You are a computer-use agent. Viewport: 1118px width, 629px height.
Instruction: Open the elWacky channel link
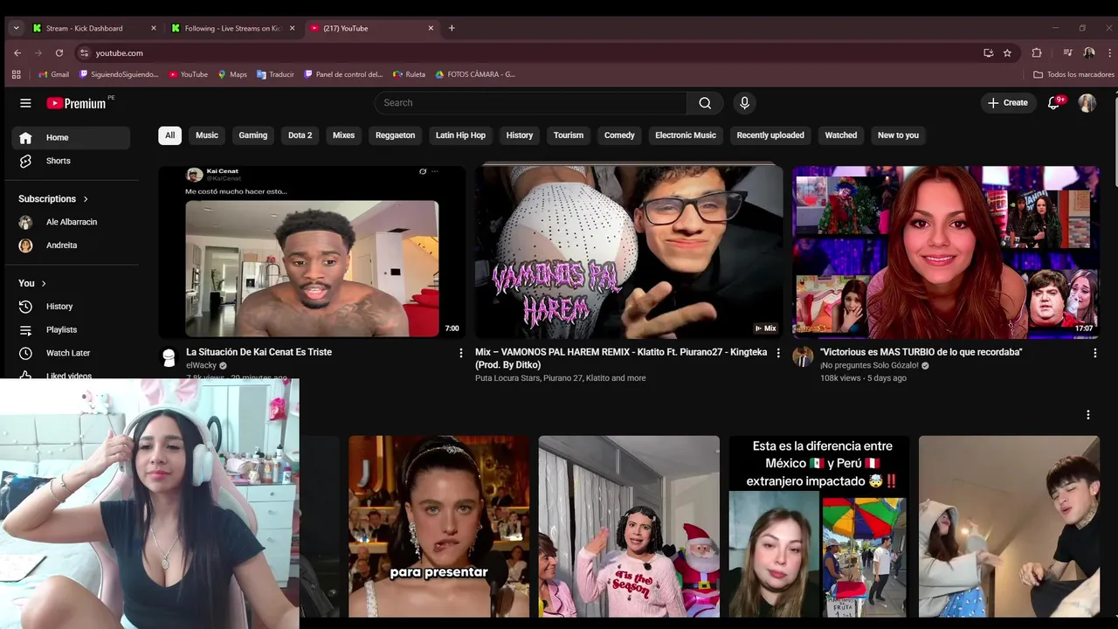(x=201, y=365)
